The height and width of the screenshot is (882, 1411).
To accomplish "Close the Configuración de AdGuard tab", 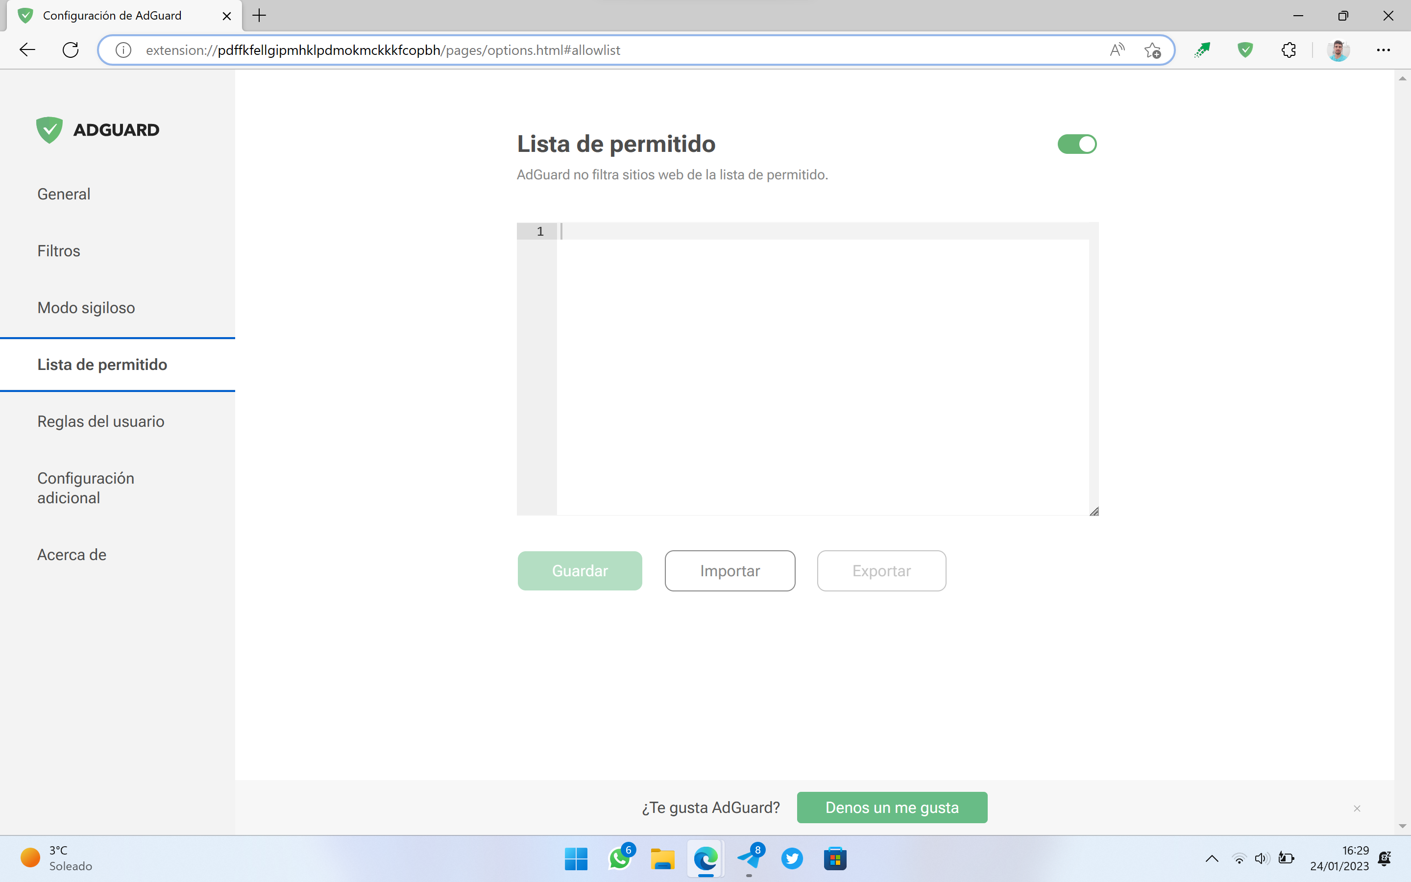I will point(227,16).
